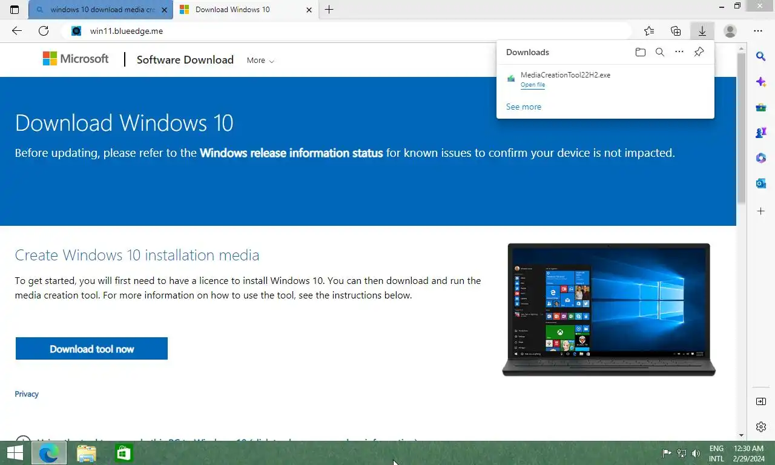The height and width of the screenshot is (465, 775).
Task: Click the Microsoft logo
Action: (76, 59)
